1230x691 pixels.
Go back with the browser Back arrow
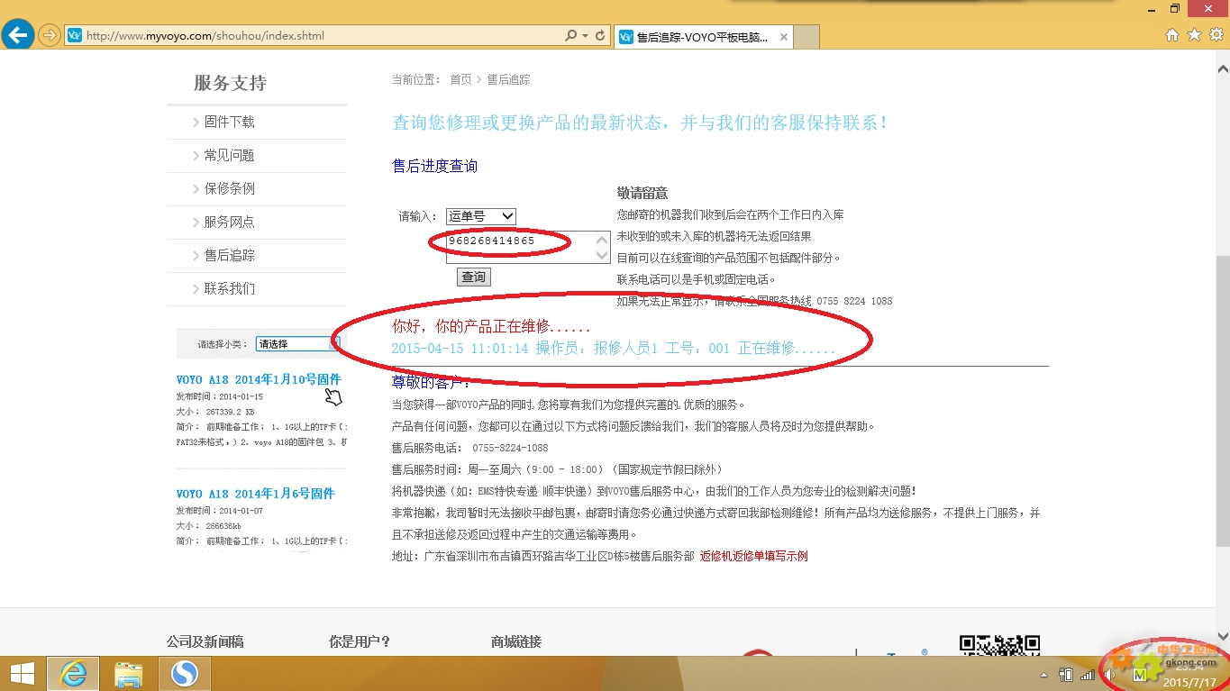coord(18,35)
